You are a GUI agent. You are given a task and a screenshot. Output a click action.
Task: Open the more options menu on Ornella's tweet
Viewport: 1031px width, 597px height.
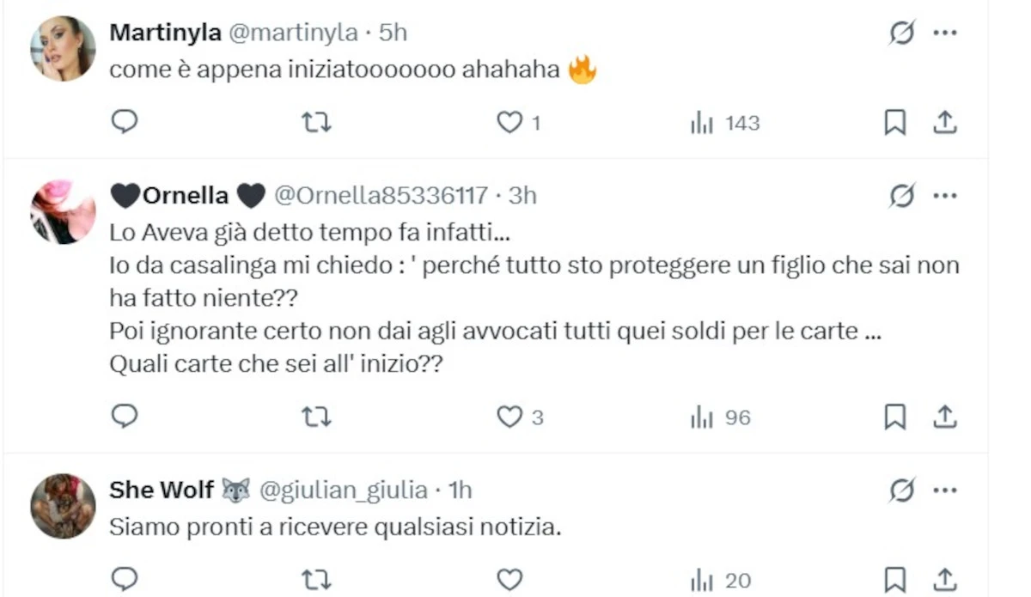tap(945, 195)
